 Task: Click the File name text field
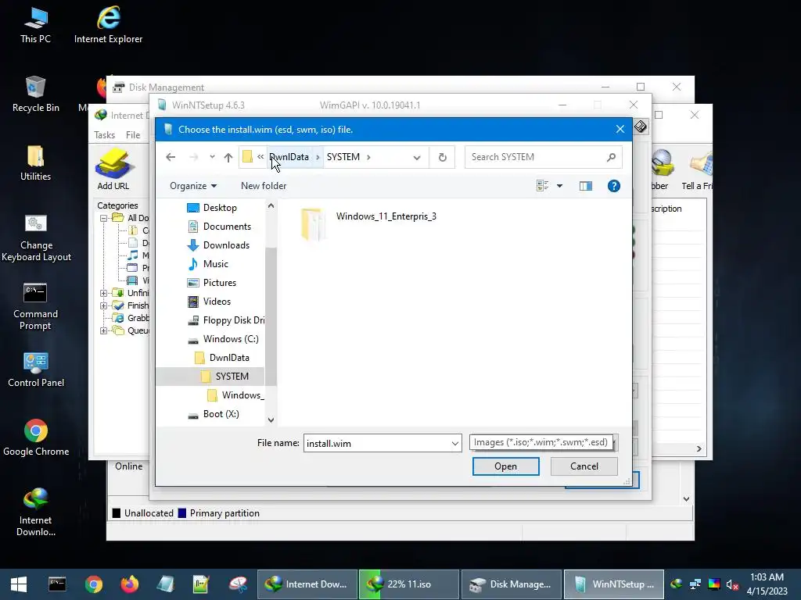(376, 444)
